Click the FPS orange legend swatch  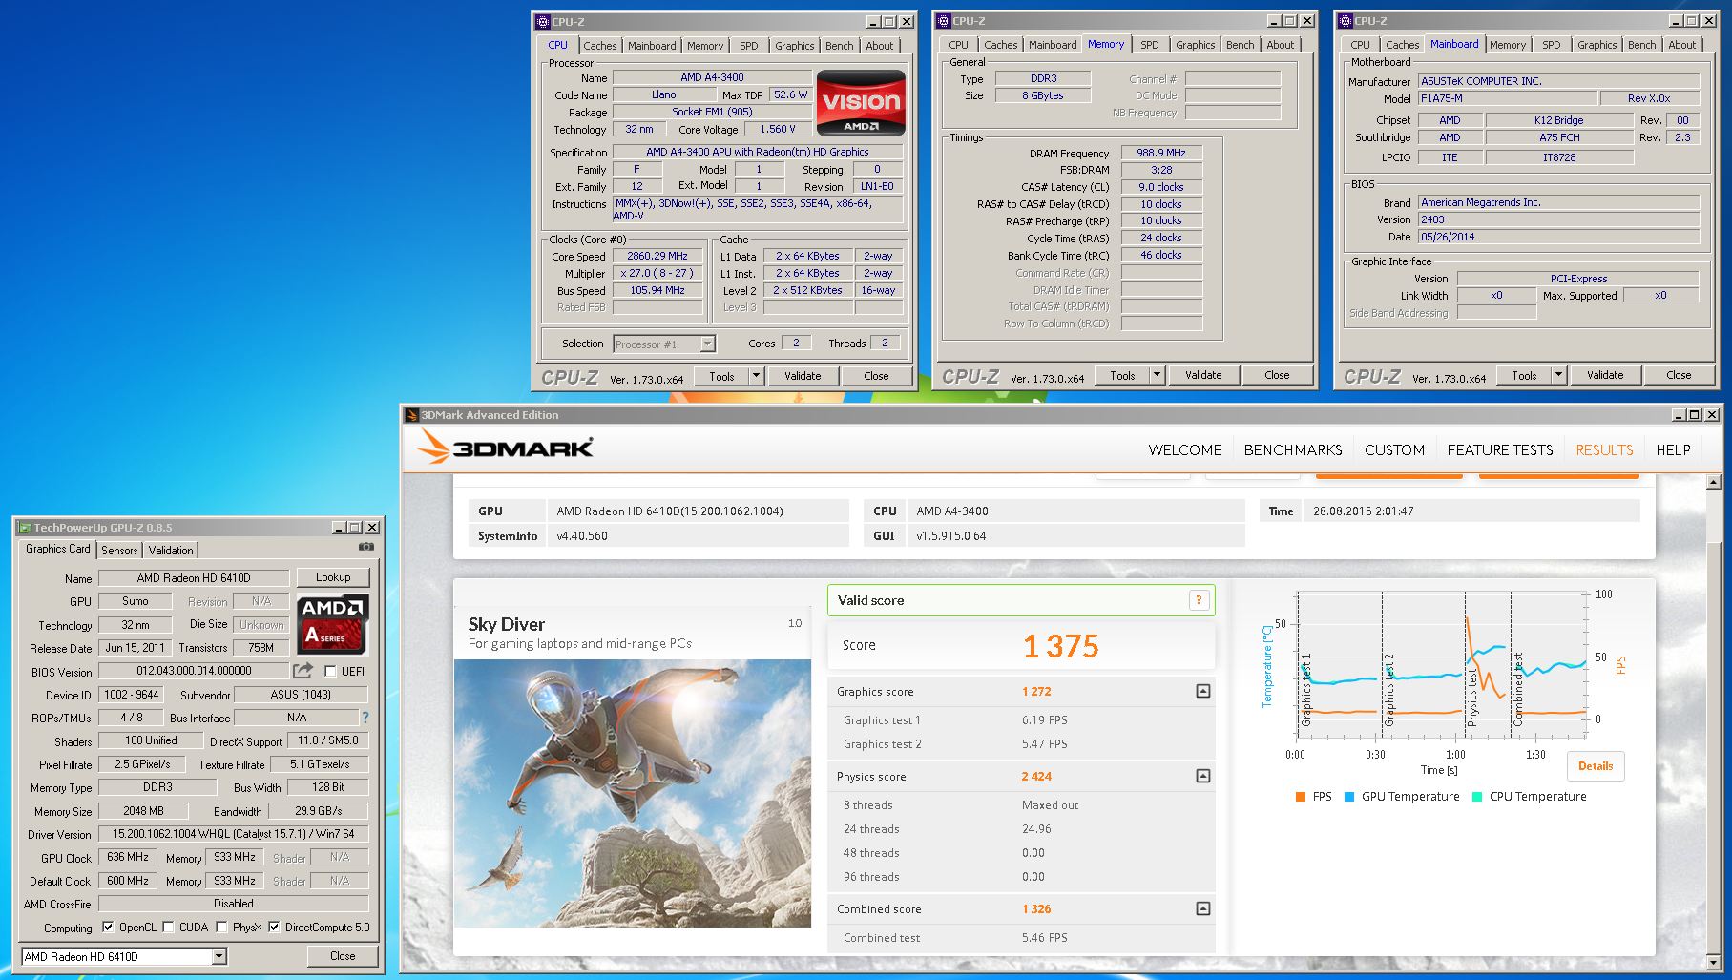coord(1301,797)
